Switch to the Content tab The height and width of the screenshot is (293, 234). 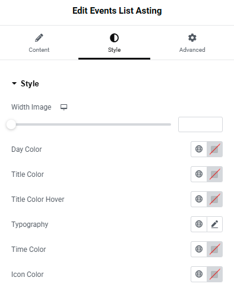(39, 43)
